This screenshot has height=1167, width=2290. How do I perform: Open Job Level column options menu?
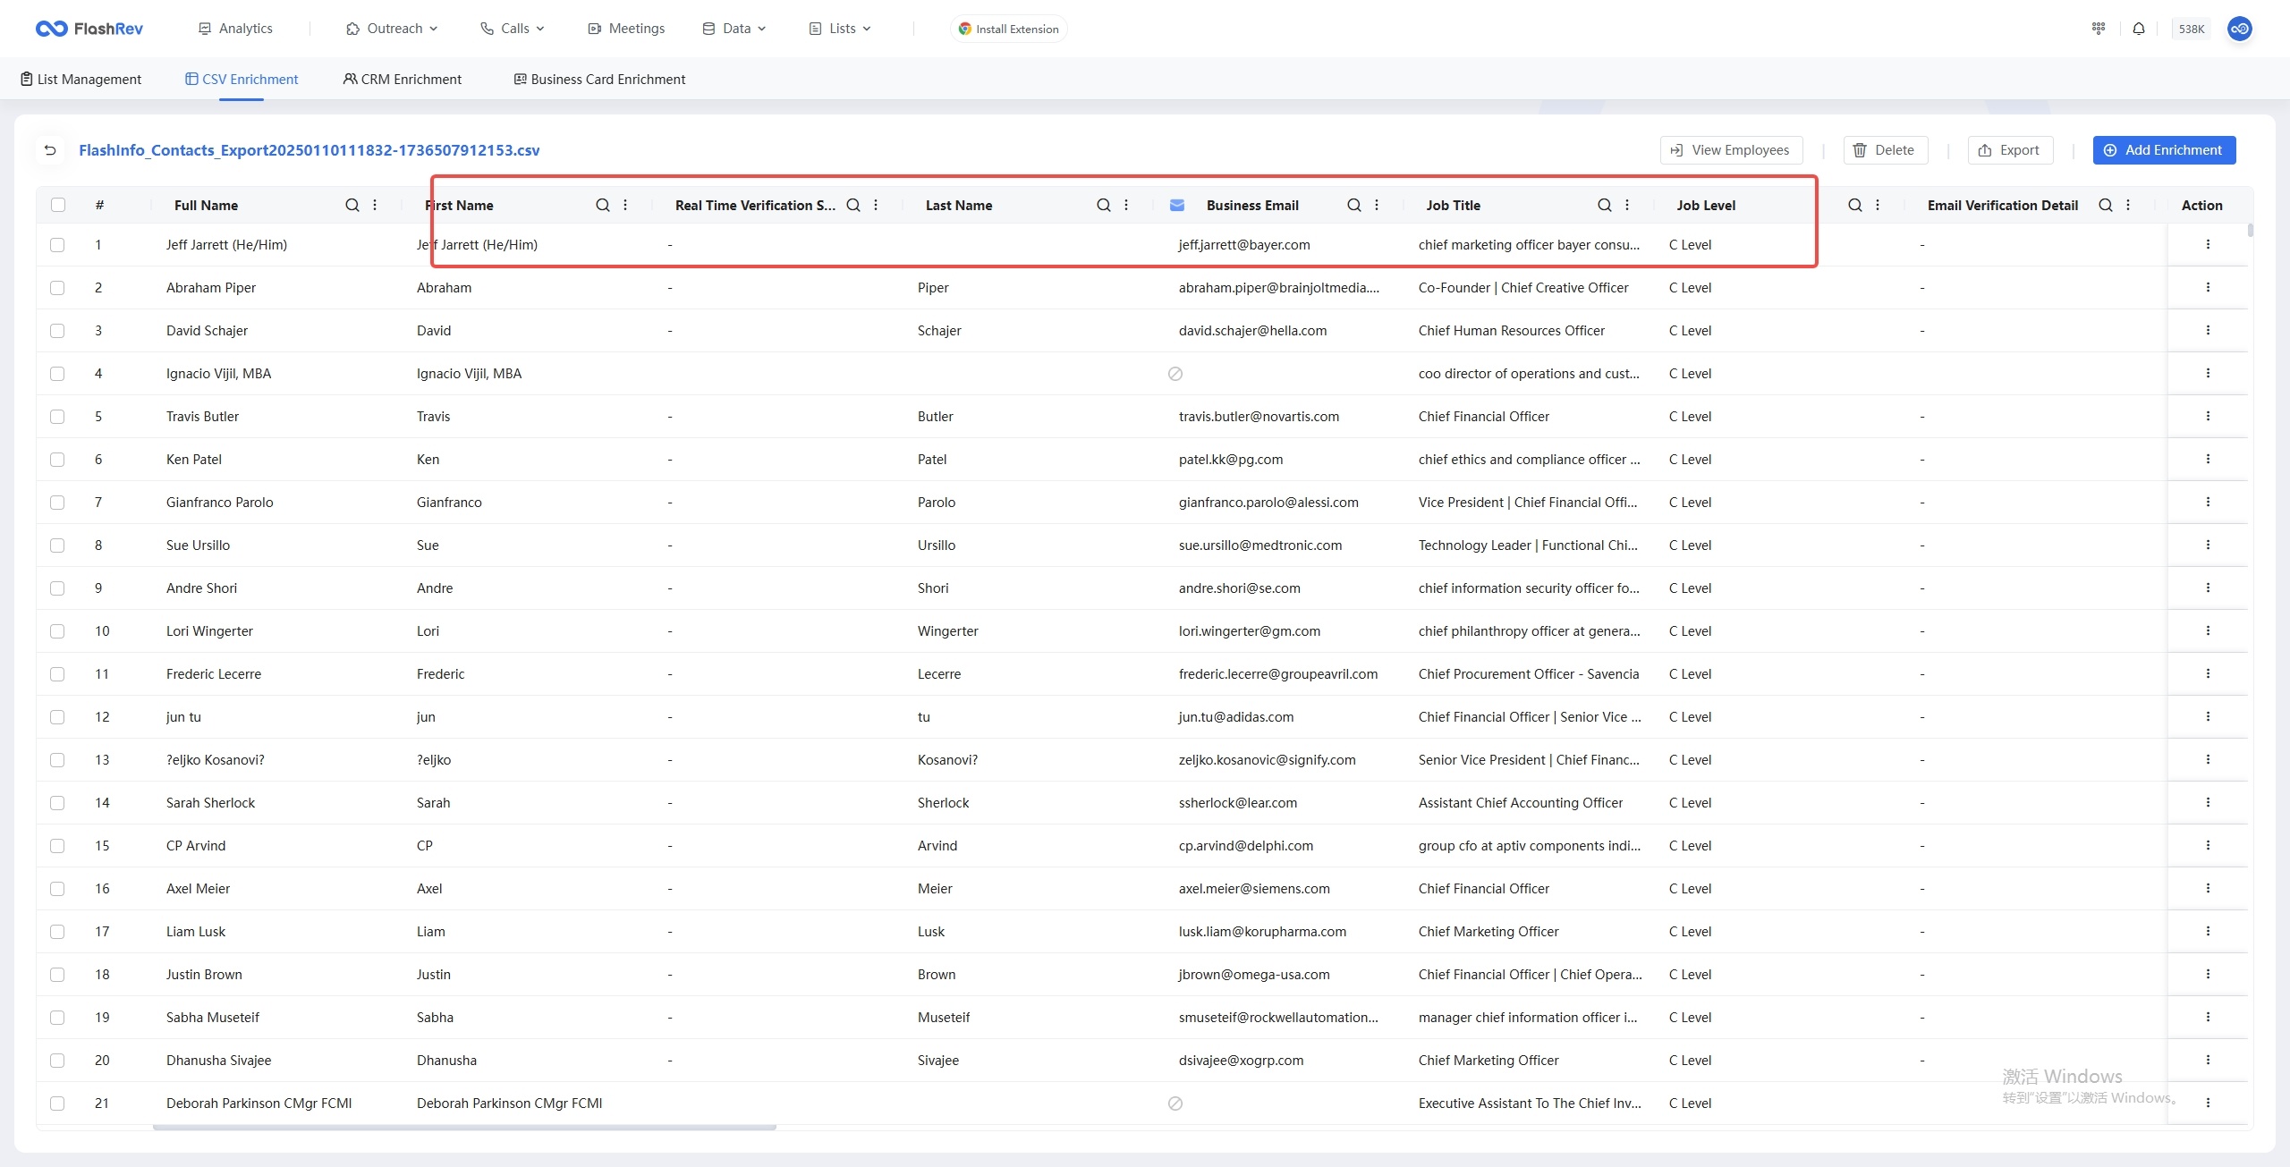[1878, 205]
